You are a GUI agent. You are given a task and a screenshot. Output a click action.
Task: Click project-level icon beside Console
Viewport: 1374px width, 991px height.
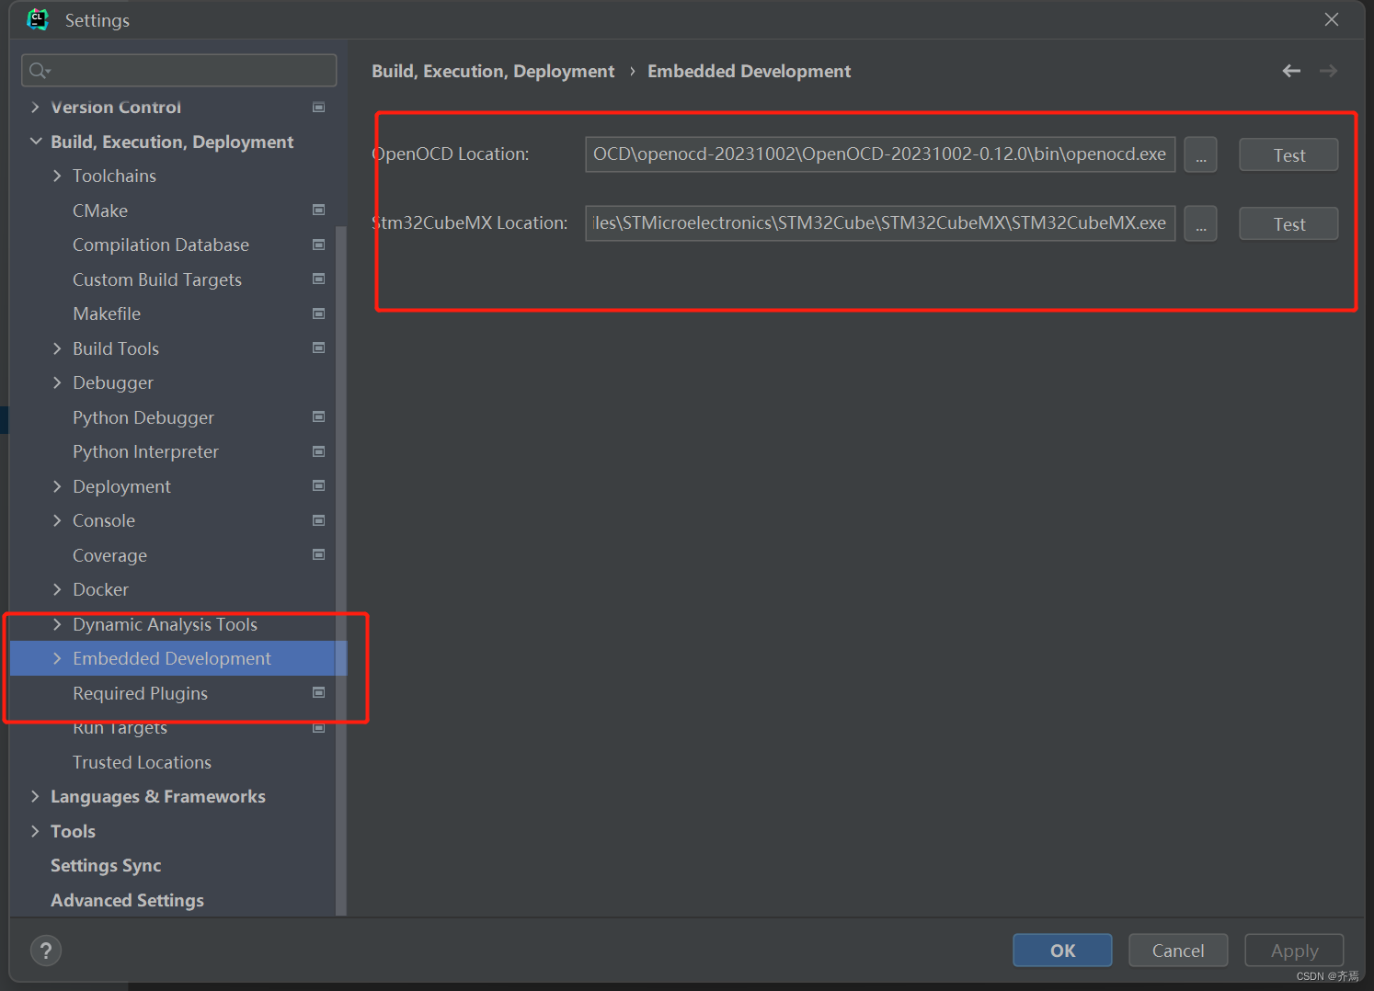pos(319,520)
